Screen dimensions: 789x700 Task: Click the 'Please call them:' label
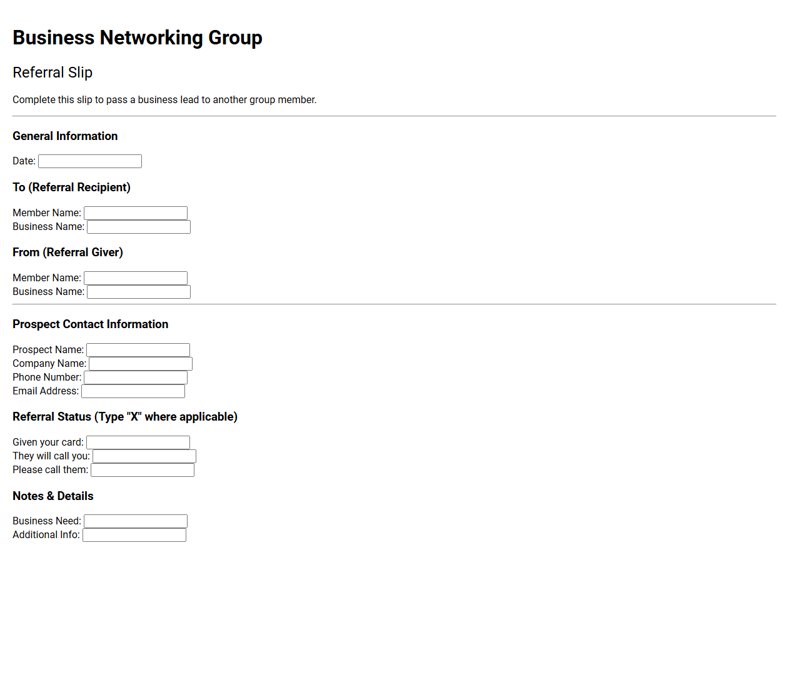[x=51, y=470]
